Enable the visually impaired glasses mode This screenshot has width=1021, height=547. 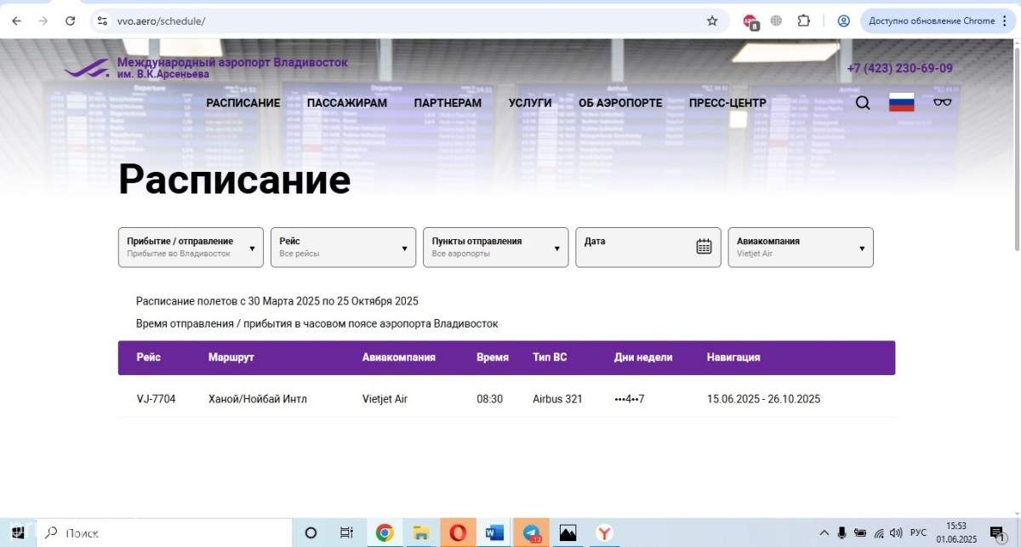(942, 102)
